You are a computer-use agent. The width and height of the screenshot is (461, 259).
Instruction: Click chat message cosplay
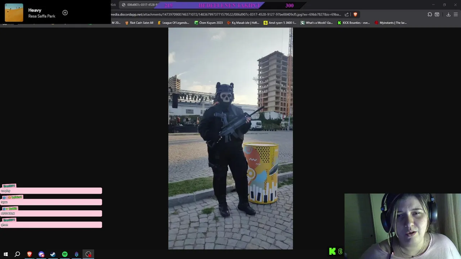tap(51, 191)
